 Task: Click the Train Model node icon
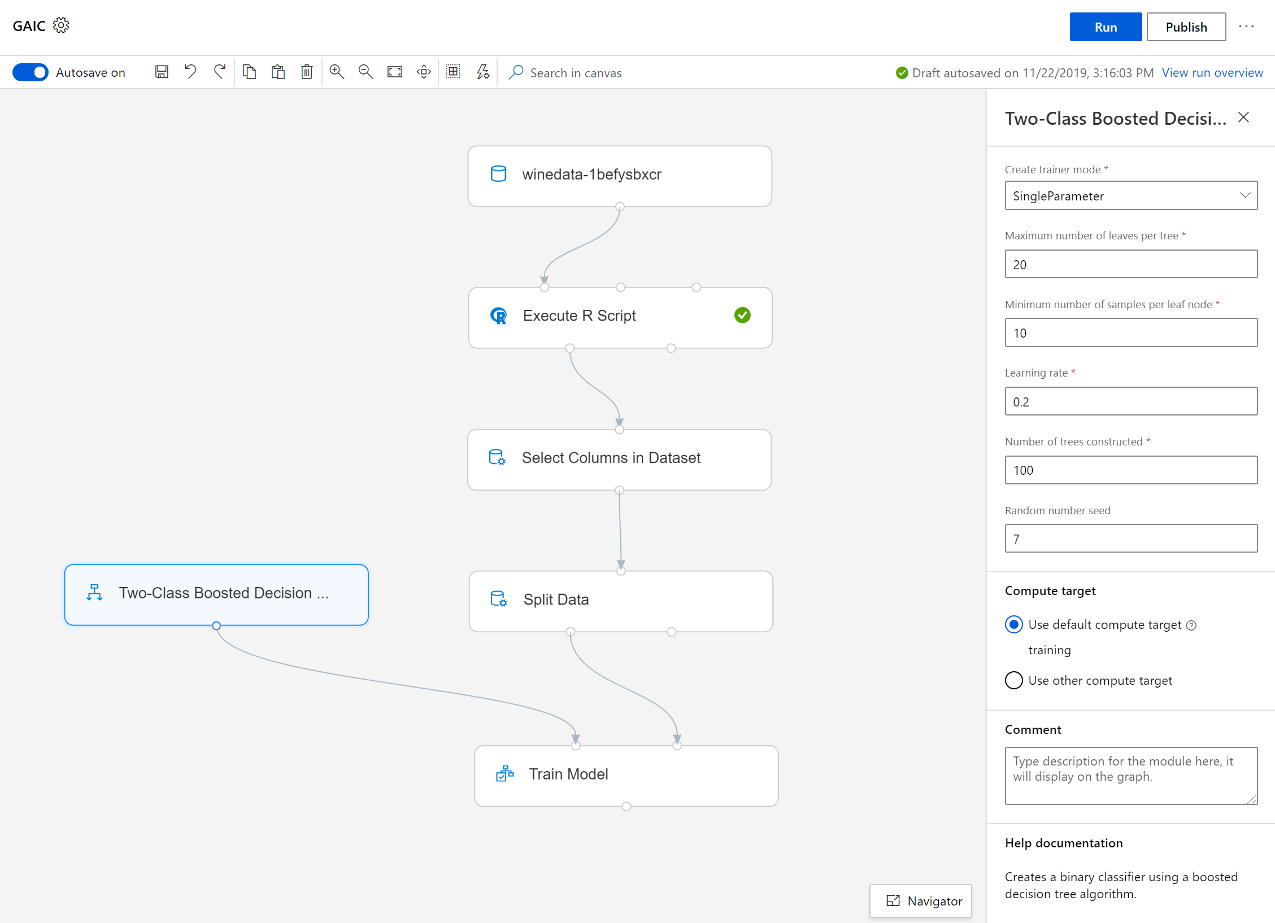click(x=506, y=773)
